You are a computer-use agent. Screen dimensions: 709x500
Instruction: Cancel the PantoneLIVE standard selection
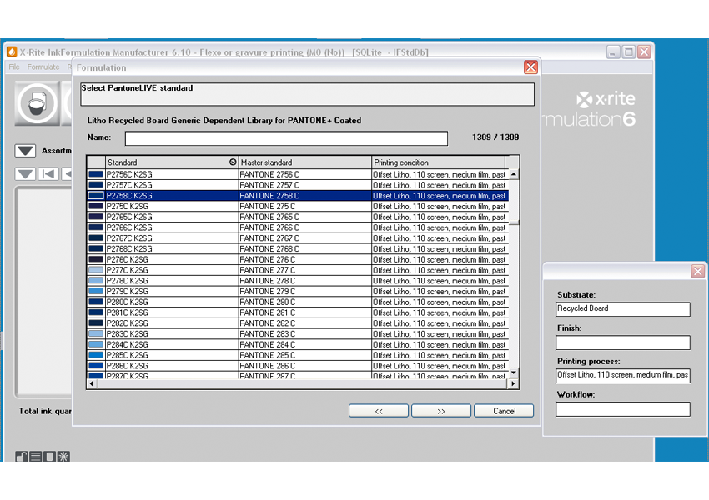pyautogui.click(x=504, y=411)
